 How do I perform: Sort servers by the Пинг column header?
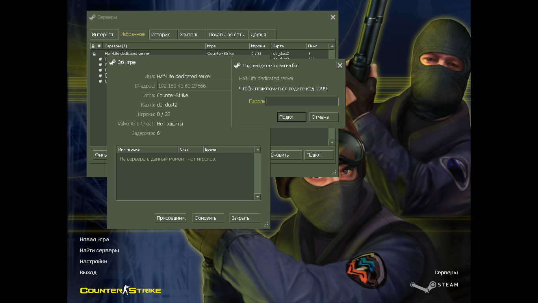[x=317, y=46]
